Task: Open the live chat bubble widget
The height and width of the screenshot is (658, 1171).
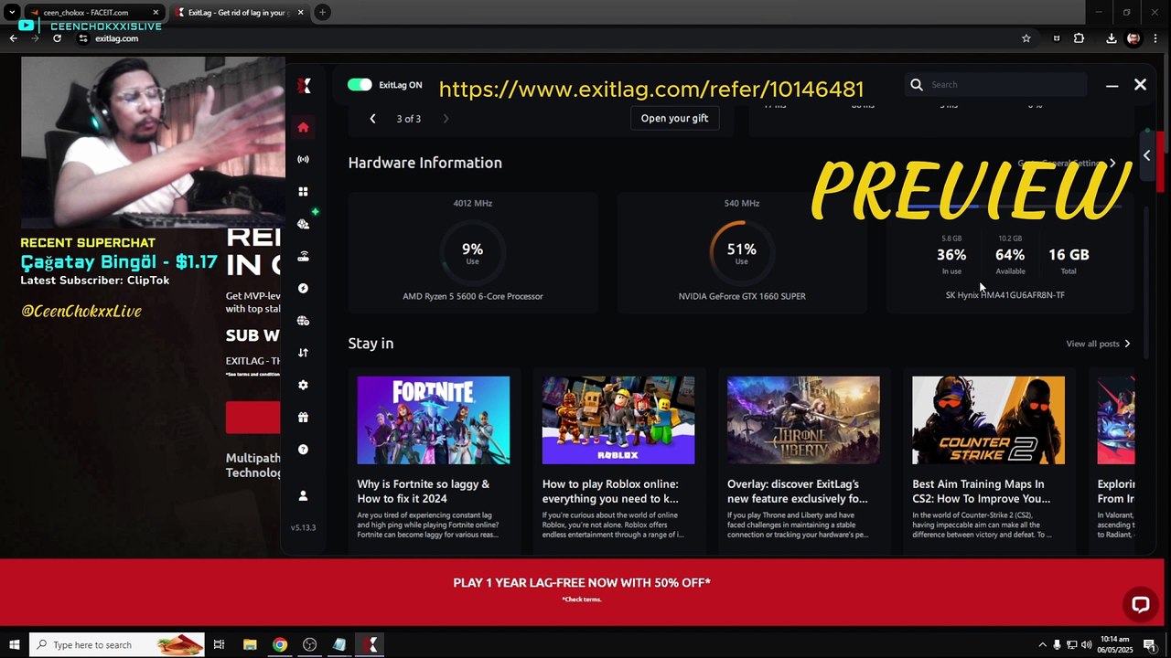Action: tap(1140, 604)
